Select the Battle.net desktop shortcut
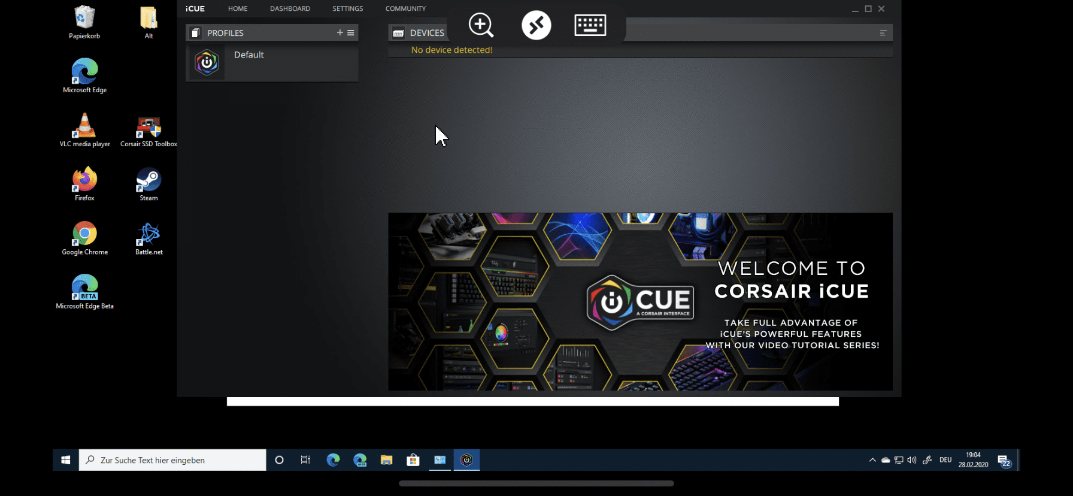Image resolution: width=1073 pixels, height=496 pixels. pyautogui.click(x=148, y=238)
